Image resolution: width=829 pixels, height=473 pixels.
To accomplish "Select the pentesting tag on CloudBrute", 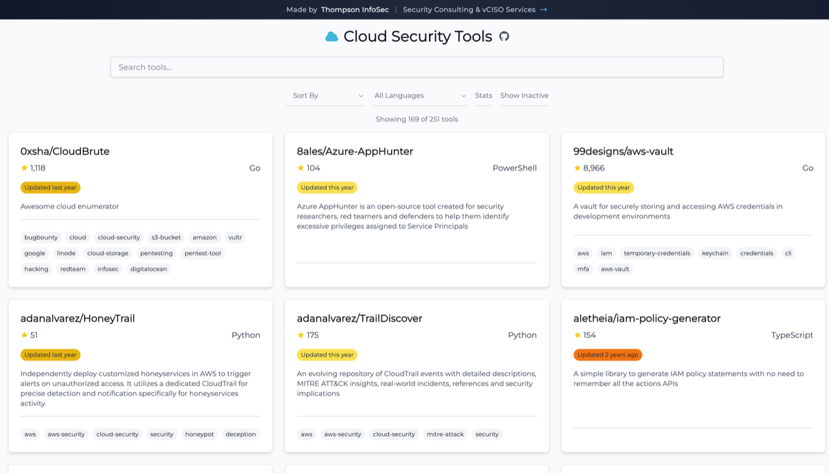I will [156, 253].
